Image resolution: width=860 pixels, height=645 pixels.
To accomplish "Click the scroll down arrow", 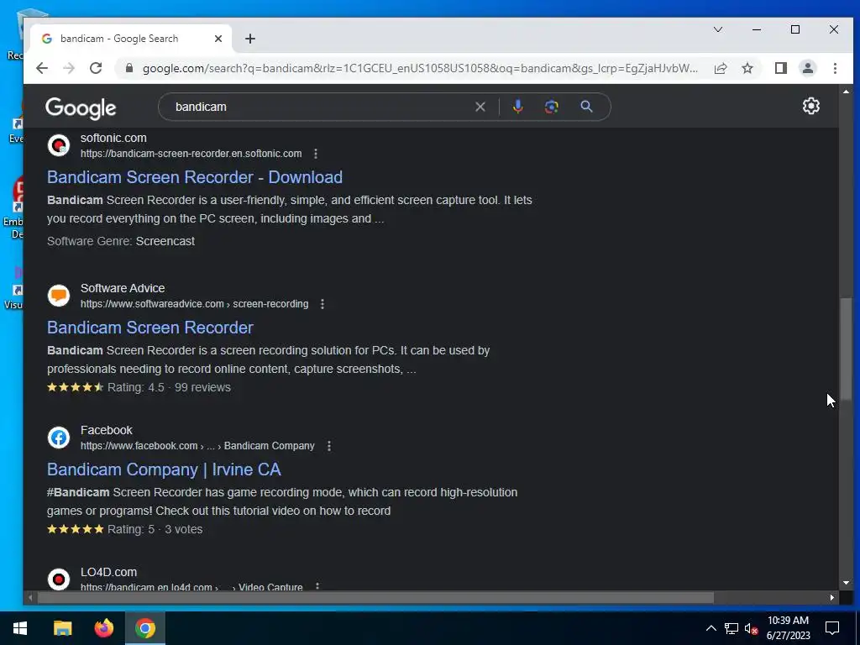I will click(846, 583).
